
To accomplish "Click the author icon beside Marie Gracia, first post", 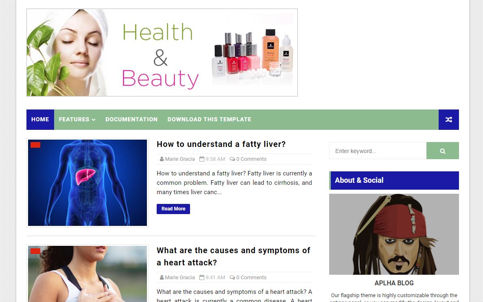I will [x=162, y=159].
